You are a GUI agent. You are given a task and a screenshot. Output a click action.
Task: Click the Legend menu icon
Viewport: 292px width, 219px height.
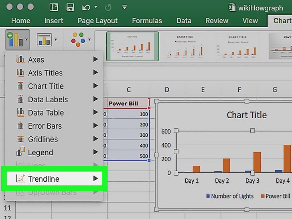click(x=20, y=152)
